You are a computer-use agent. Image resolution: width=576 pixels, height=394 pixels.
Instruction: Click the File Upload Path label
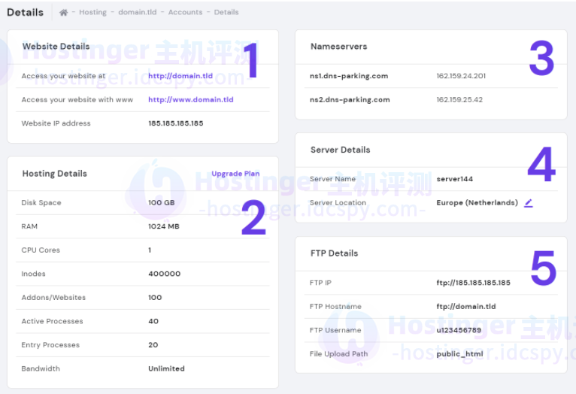click(x=338, y=354)
